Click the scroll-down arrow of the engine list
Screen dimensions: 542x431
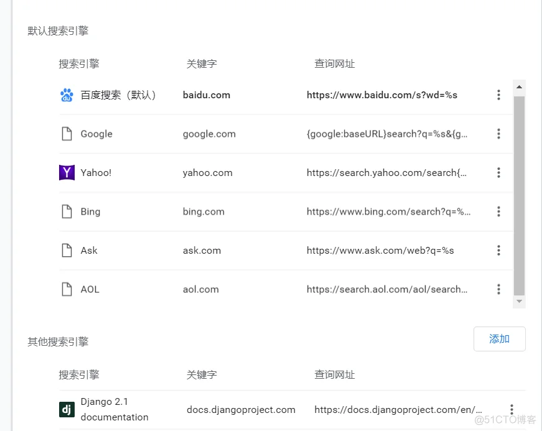(519, 302)
